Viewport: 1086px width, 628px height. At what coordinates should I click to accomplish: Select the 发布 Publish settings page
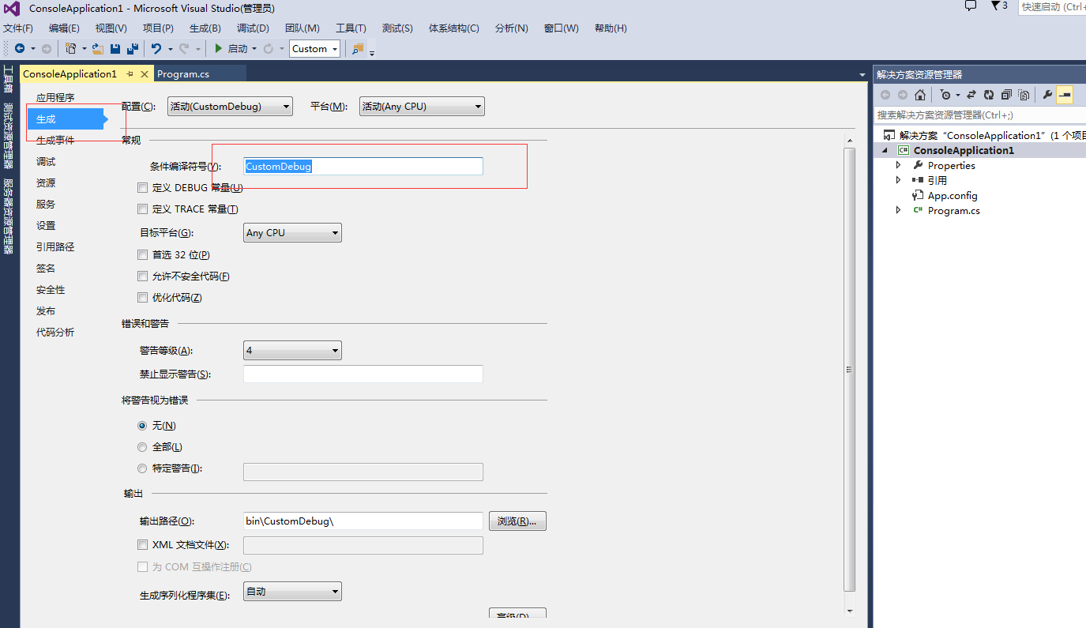tap(46, 311)
